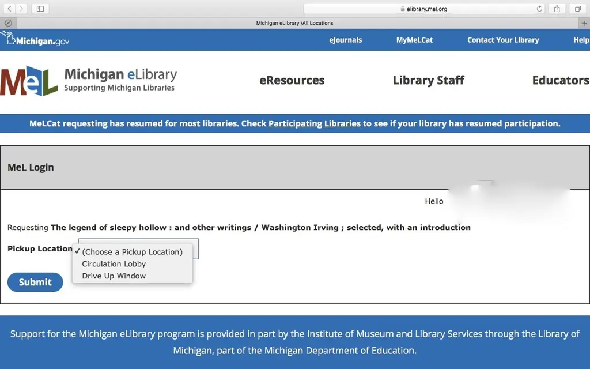Show Safari tab overview

(x=577, y=9)
